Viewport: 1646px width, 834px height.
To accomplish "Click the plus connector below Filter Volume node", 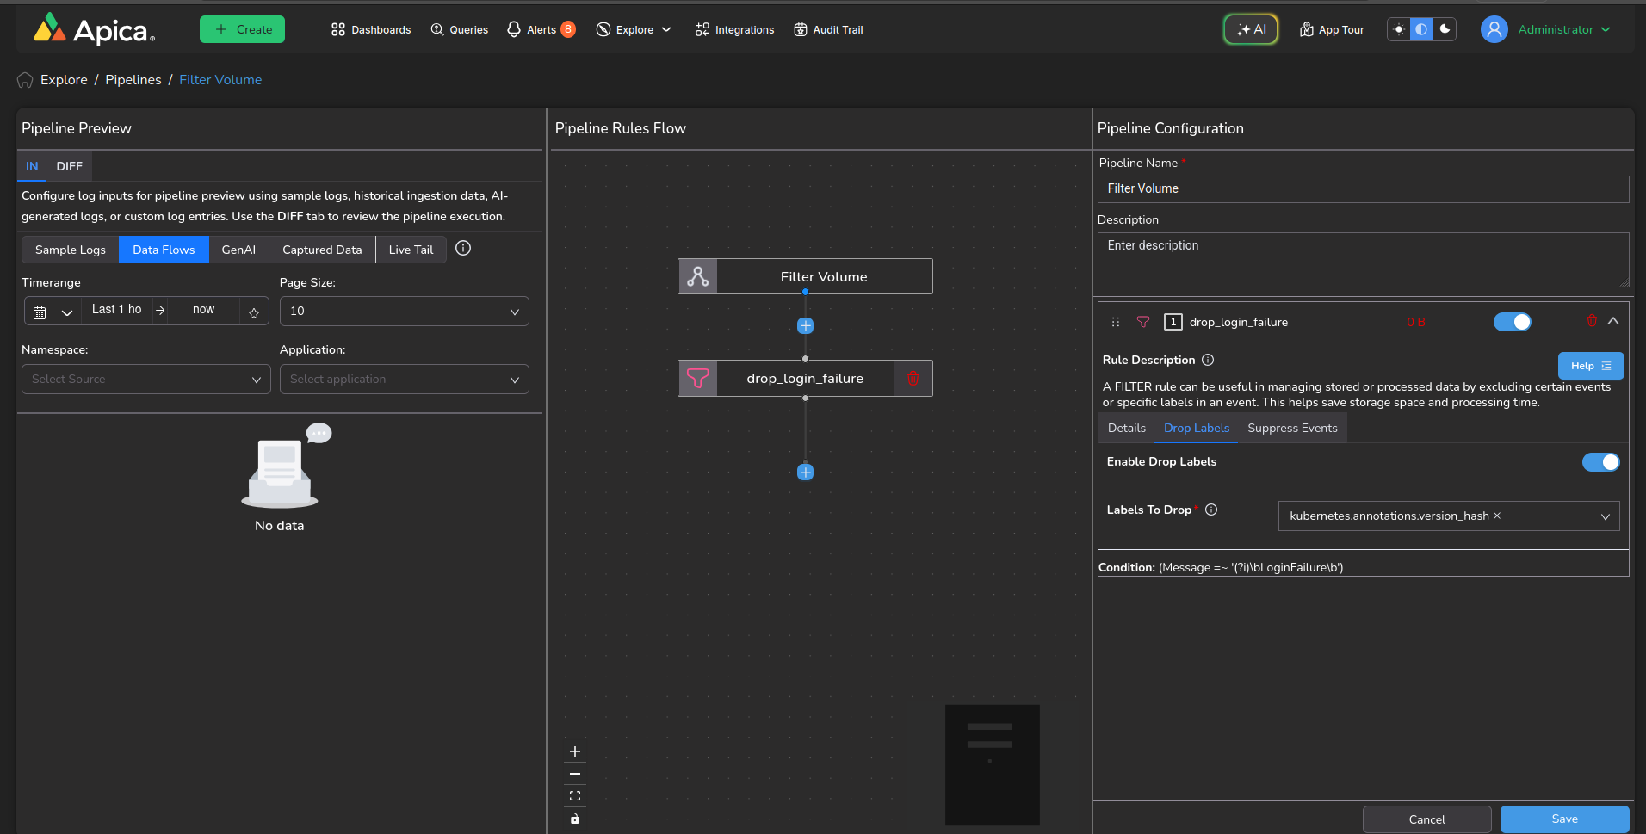I will [x=805, y=325].
